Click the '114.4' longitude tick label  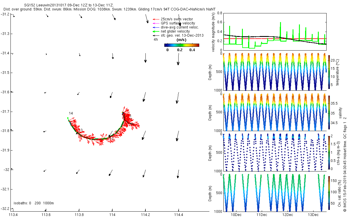coord(179,215)
